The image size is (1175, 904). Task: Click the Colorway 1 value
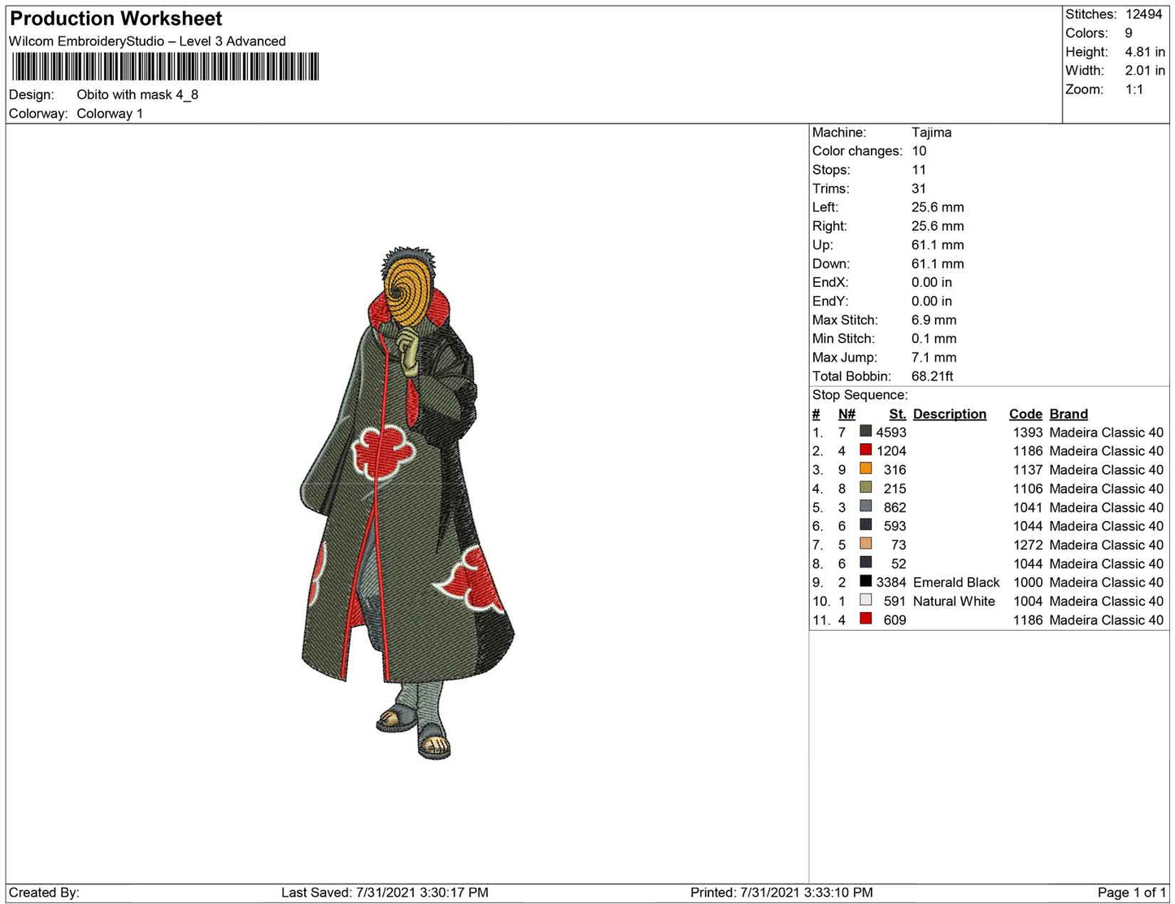click(x=110, y=113)
